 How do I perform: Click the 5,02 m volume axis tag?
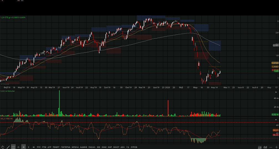tap(275, 114)
